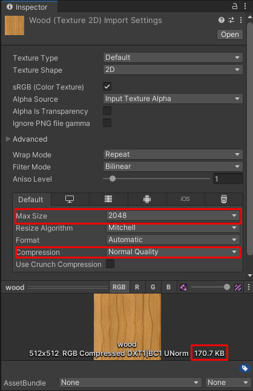Open the Wrap Mode dropdown
The image size is (253, 391).
(x=172, y=154)
